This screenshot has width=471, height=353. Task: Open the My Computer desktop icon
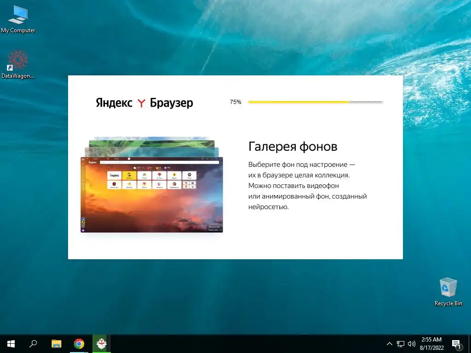[18, 19]
